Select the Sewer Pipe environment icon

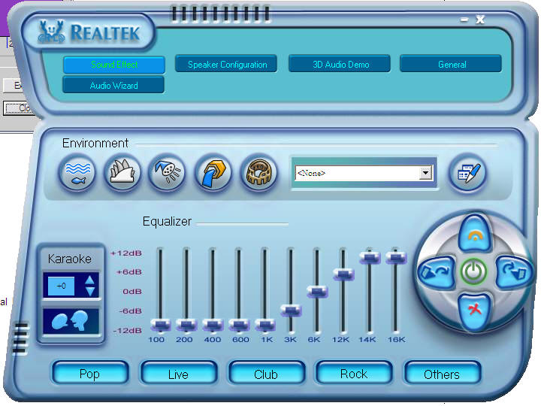213,173
